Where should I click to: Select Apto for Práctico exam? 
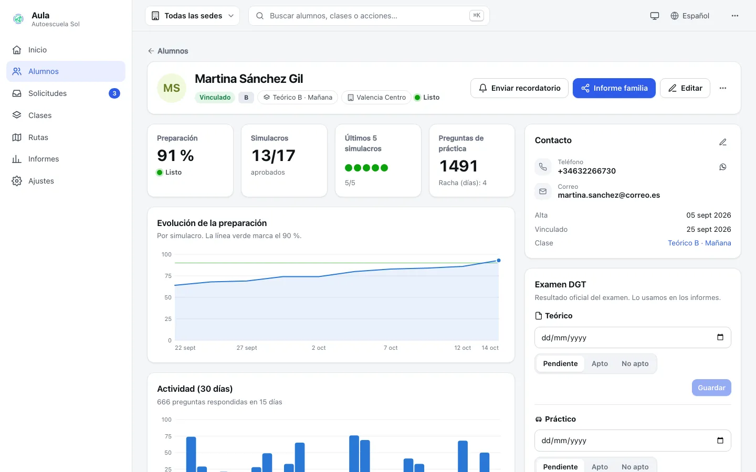pos(600,466)
